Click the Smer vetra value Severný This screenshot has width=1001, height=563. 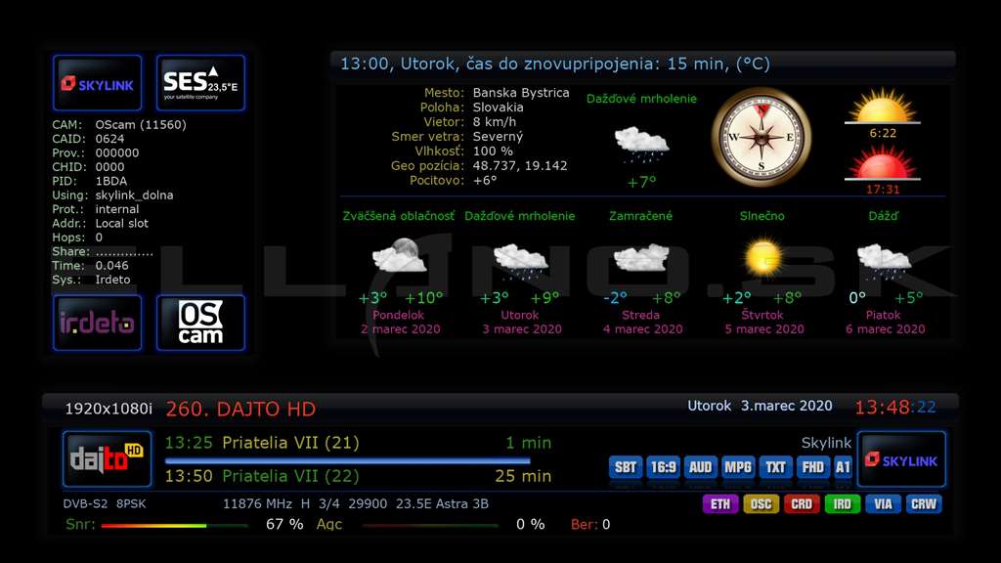(498, 137)
